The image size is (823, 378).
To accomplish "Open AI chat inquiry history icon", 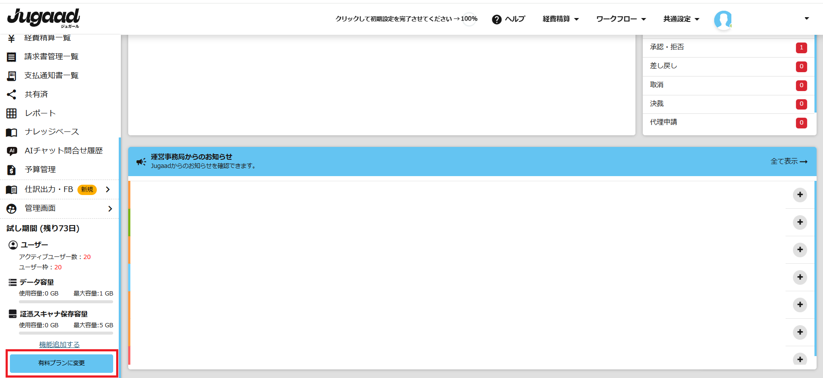I will coord(12,151).
